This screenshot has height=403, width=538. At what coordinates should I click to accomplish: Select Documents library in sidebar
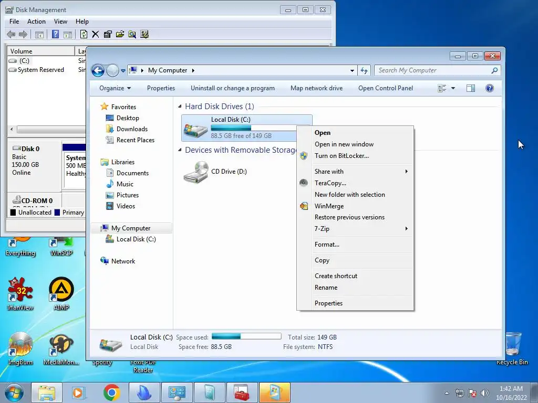(127, 173)
